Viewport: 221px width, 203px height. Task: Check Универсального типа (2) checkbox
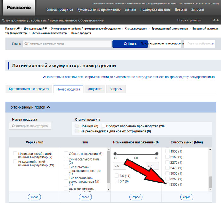point(66,159)
